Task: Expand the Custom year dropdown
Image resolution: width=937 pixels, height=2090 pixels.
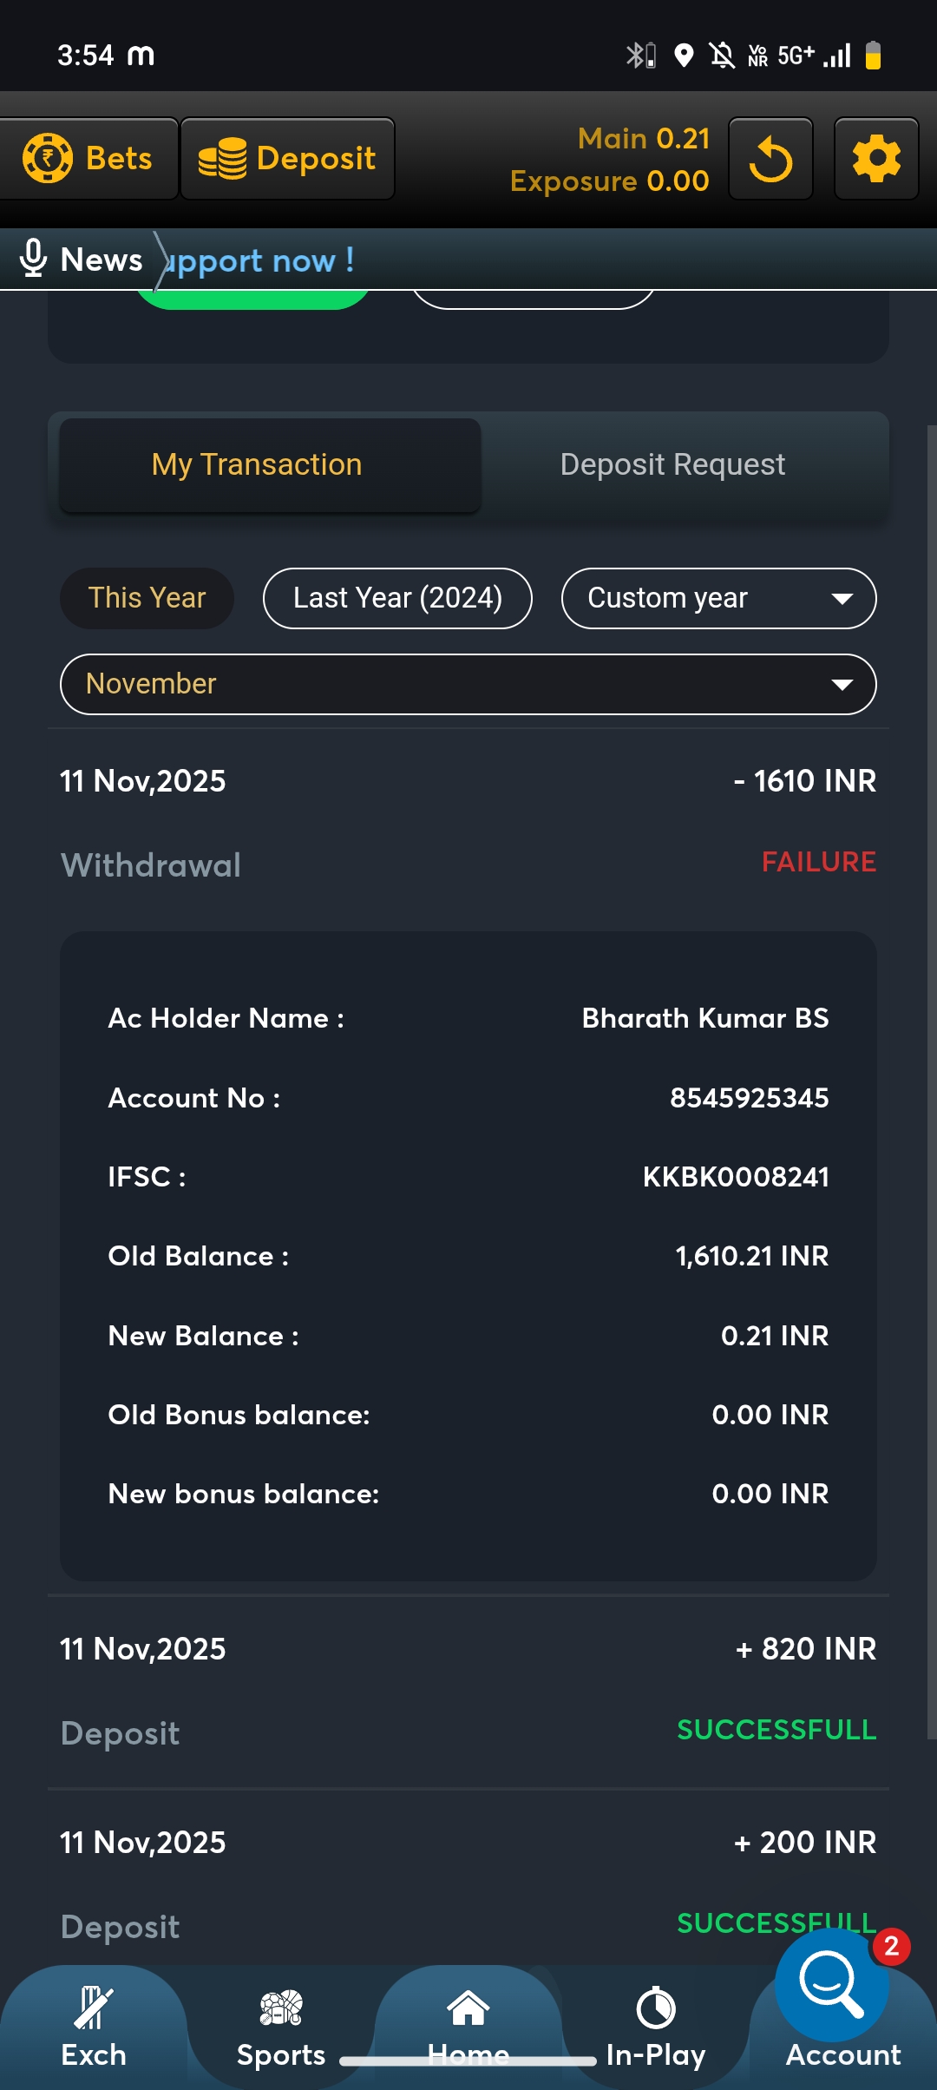Action: (x=718, y=598)
